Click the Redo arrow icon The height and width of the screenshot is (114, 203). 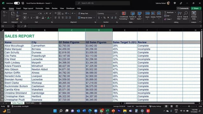4,16
